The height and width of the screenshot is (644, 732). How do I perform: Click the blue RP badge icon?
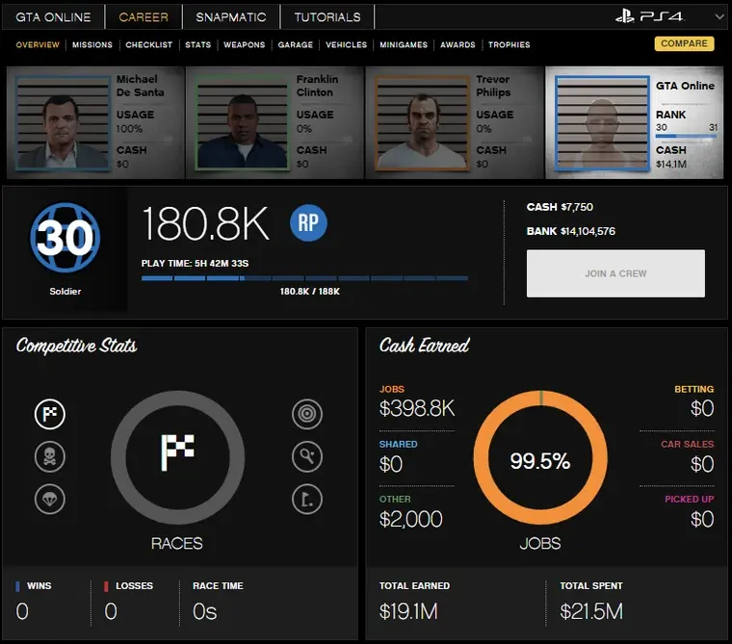[308, 223]
